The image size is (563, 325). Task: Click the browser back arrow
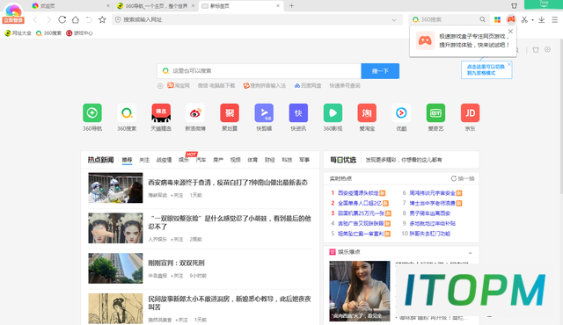pos(35,19)
